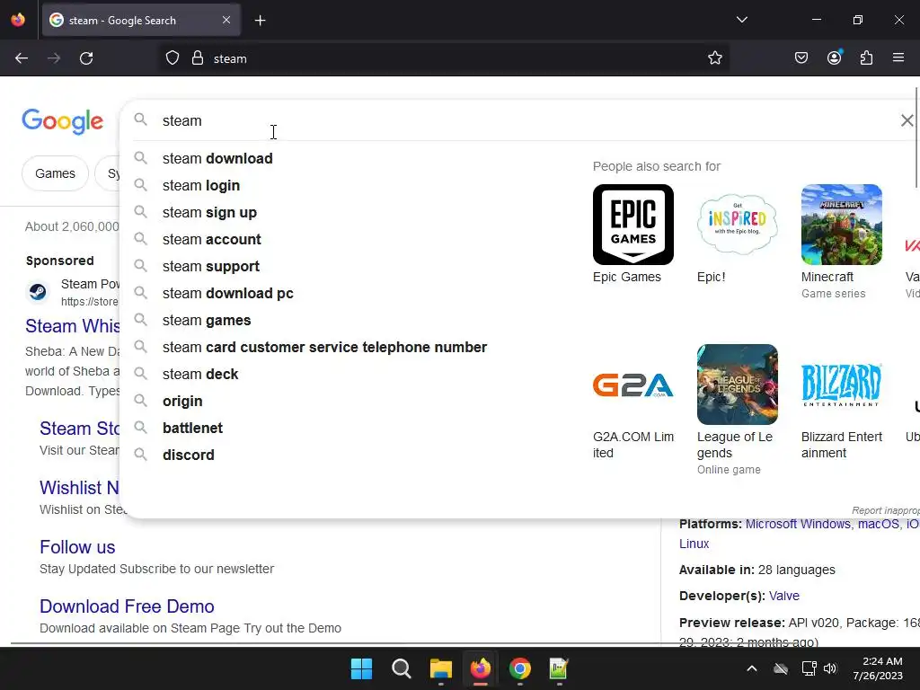The height and width of the screenshot is (690, 920).
Task: Open the network tray icon
Action: pos(809,668)
